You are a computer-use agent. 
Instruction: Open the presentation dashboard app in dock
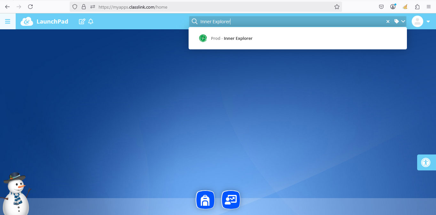231,200
